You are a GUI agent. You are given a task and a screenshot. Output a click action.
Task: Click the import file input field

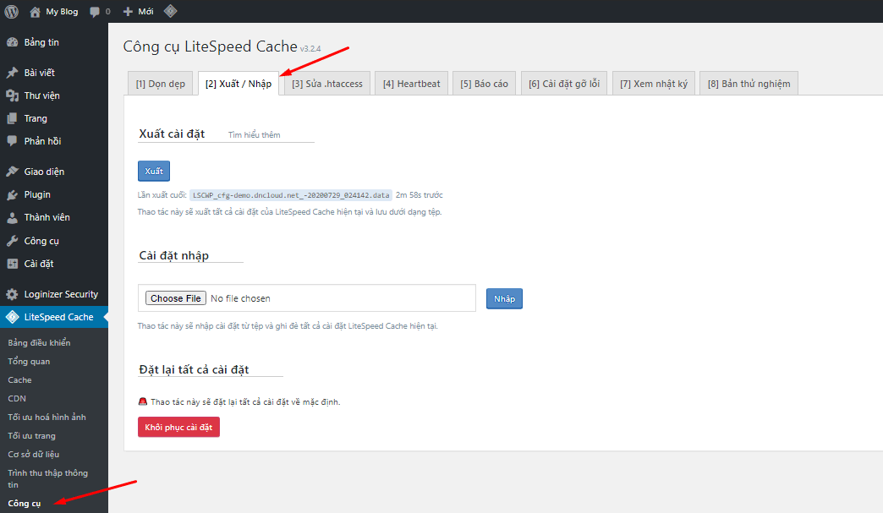click(x=307, y=298)
